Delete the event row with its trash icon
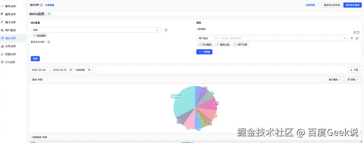The width and height of the screenshot is (364, 143). [357, 38]
